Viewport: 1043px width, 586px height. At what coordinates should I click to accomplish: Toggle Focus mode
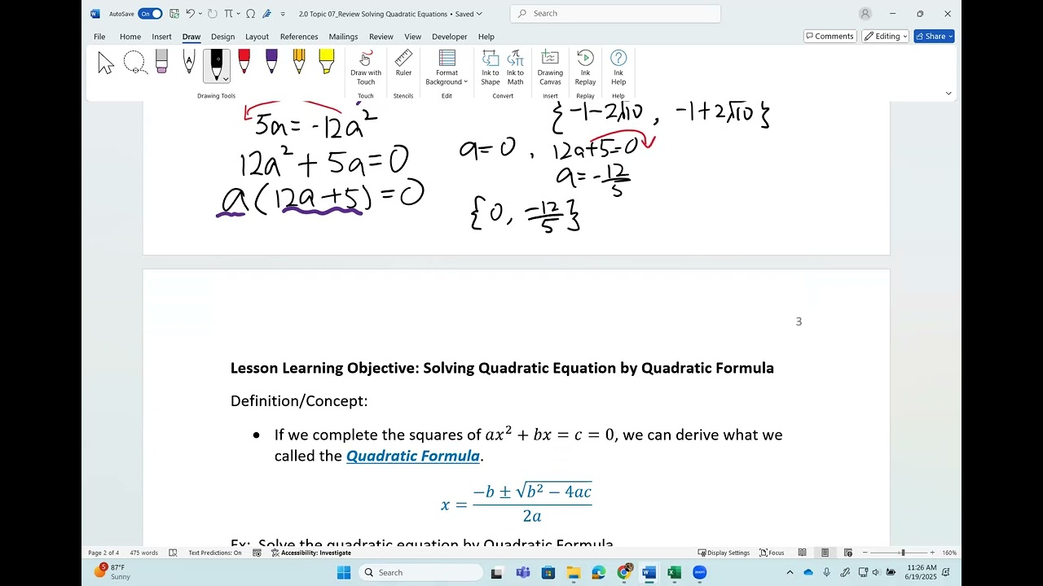772,553
